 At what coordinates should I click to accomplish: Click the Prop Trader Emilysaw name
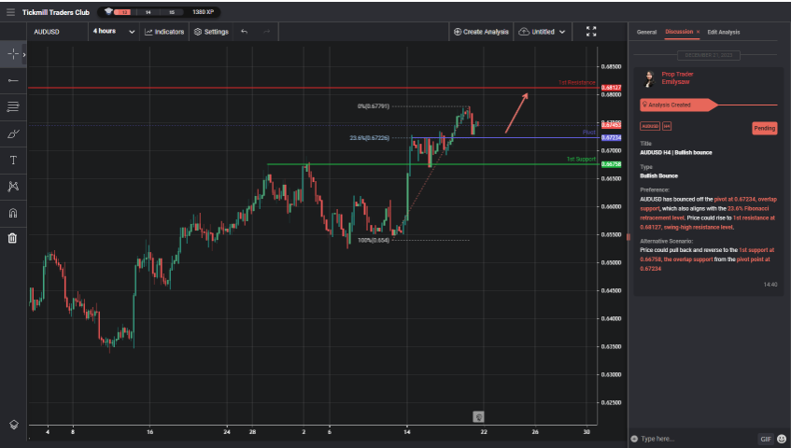pyautogui.click(x=677, y=78)
